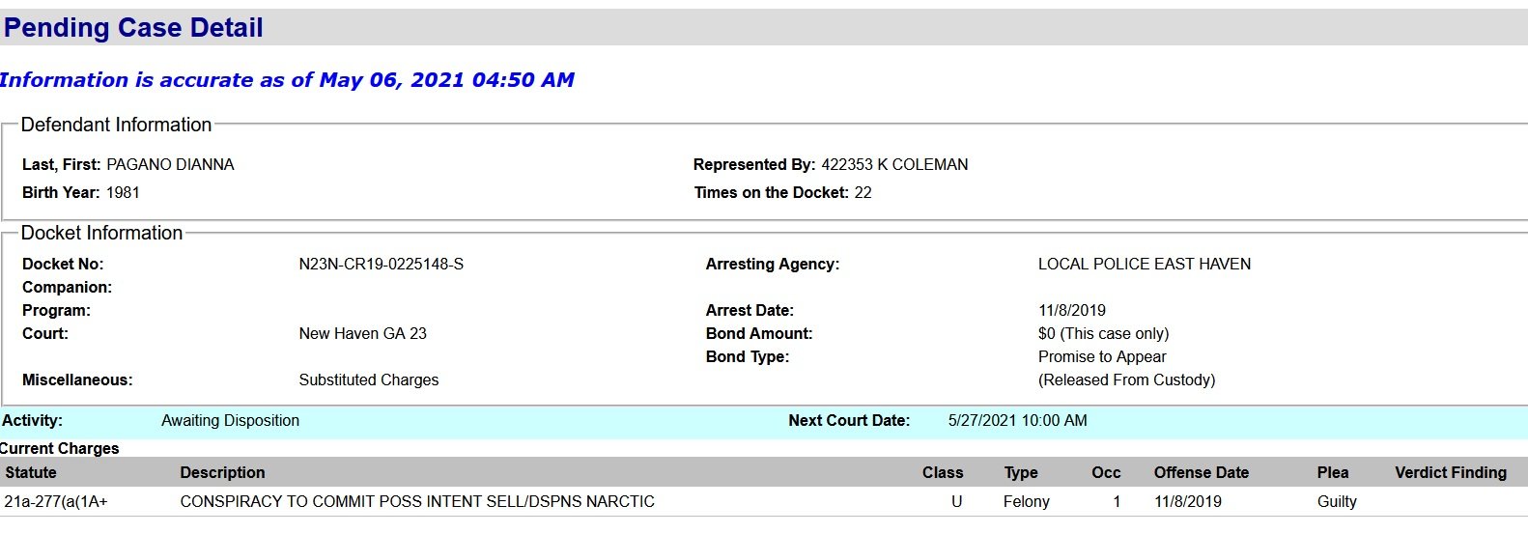This screenshot has width=1528, height=534.
Task: Click the Awaiting Disposition activity status
Action: (x=230, y=420)
